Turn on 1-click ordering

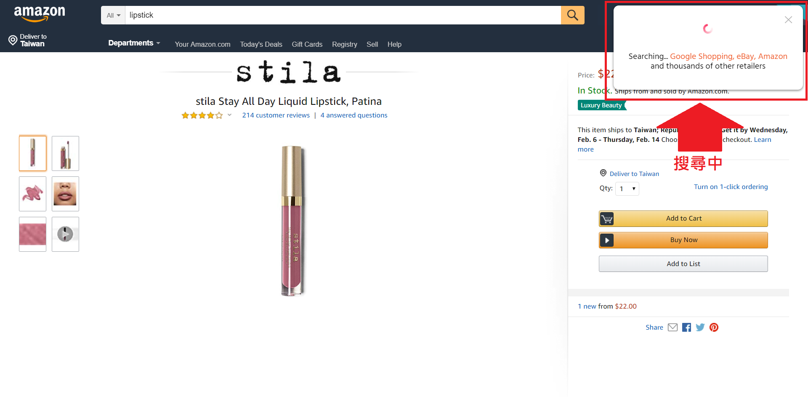(x=731, y=187)
